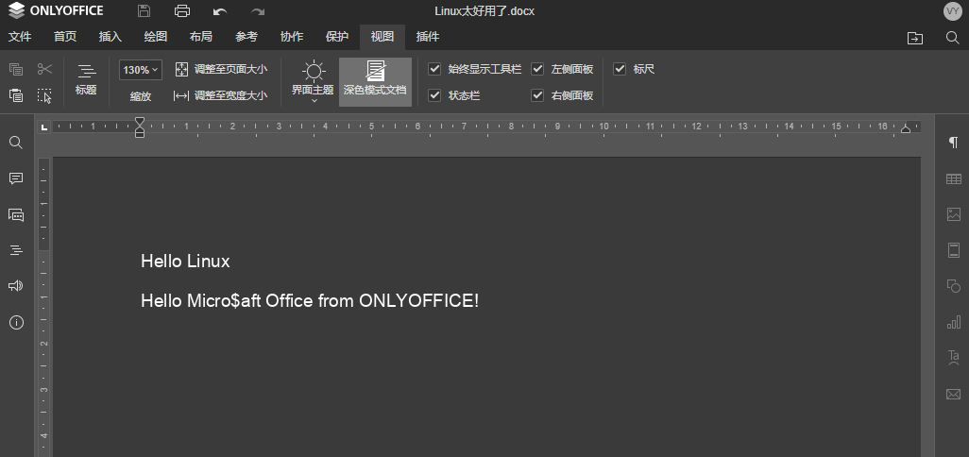969x457 pixels.
Task: Open Chart settings in right sidebar
Action: [954, 322]
